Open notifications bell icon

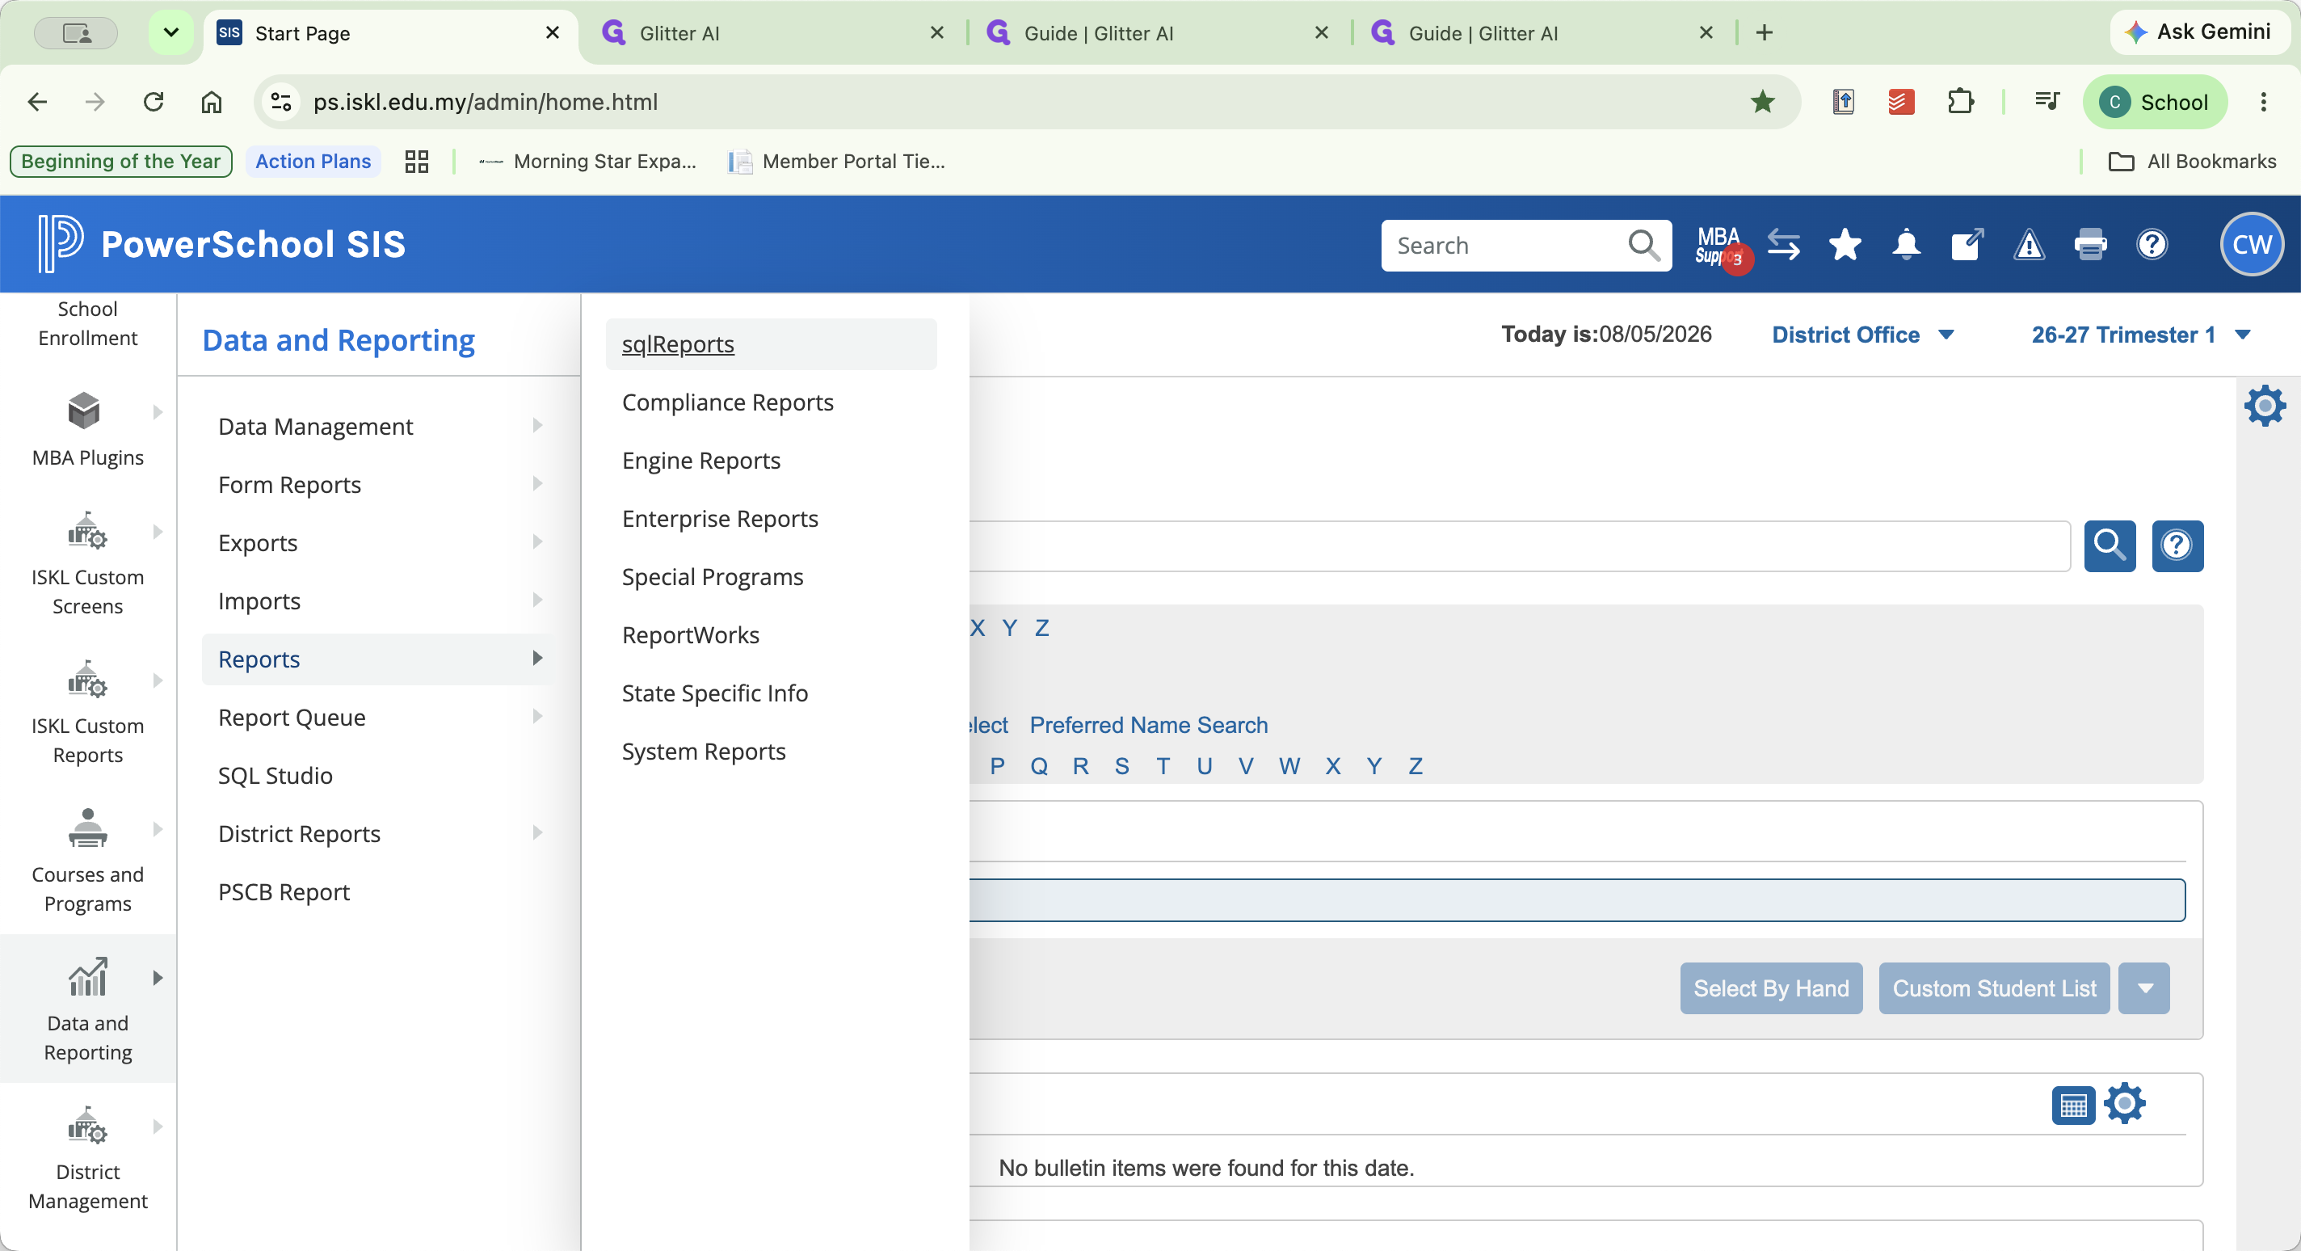pyautogui.click(x=1906, y=245)
